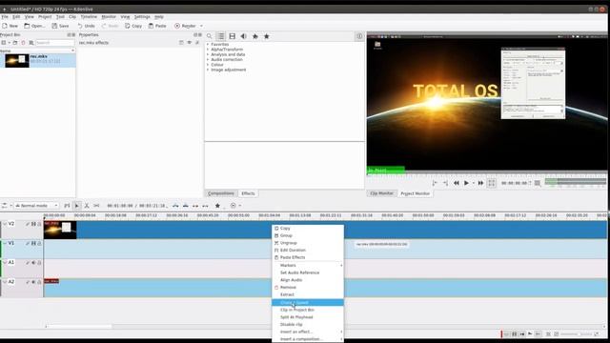610x343 pixels.
Task: Set the zone out point in the monitor
Action: click(x=445, y=183)
